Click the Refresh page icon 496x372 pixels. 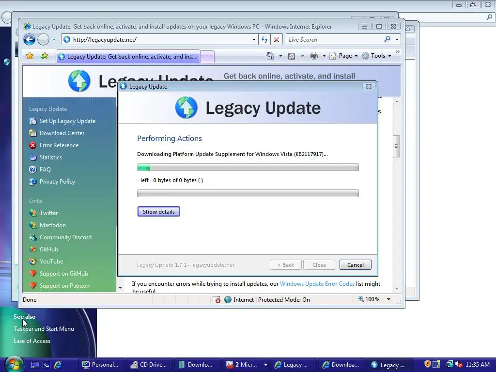(x=264, y=40)
